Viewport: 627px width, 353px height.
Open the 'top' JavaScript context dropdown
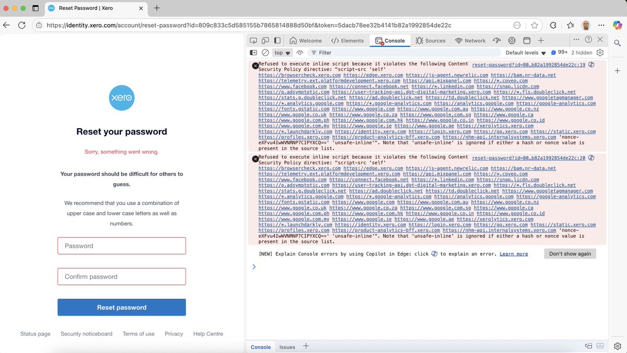click(283, 53)
